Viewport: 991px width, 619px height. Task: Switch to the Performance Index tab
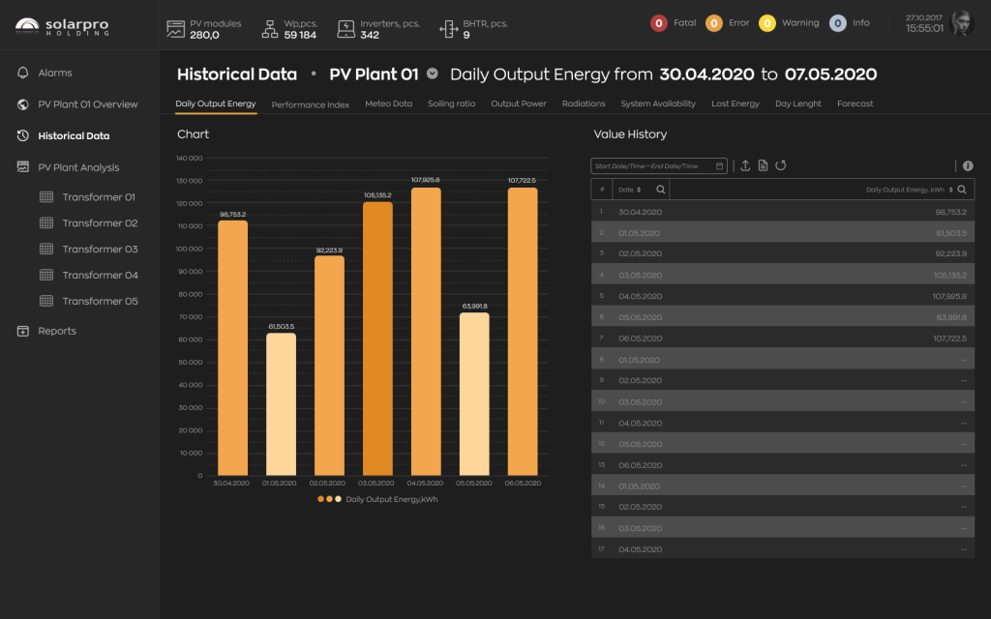[x=310, y=104]
